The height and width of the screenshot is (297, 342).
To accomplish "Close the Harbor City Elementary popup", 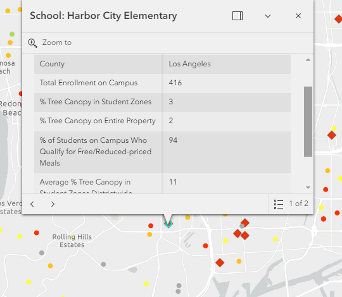I will pos(298,16).
